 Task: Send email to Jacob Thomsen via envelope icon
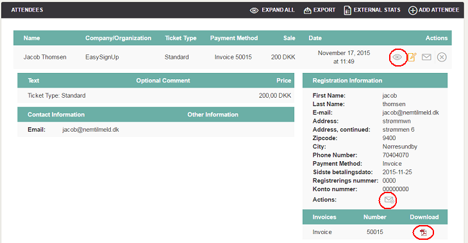426,57
